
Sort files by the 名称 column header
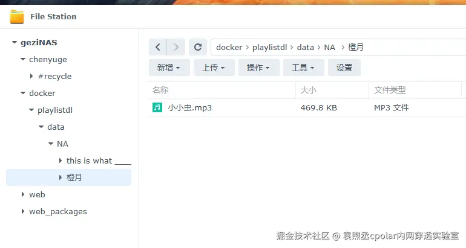[222, 90]
